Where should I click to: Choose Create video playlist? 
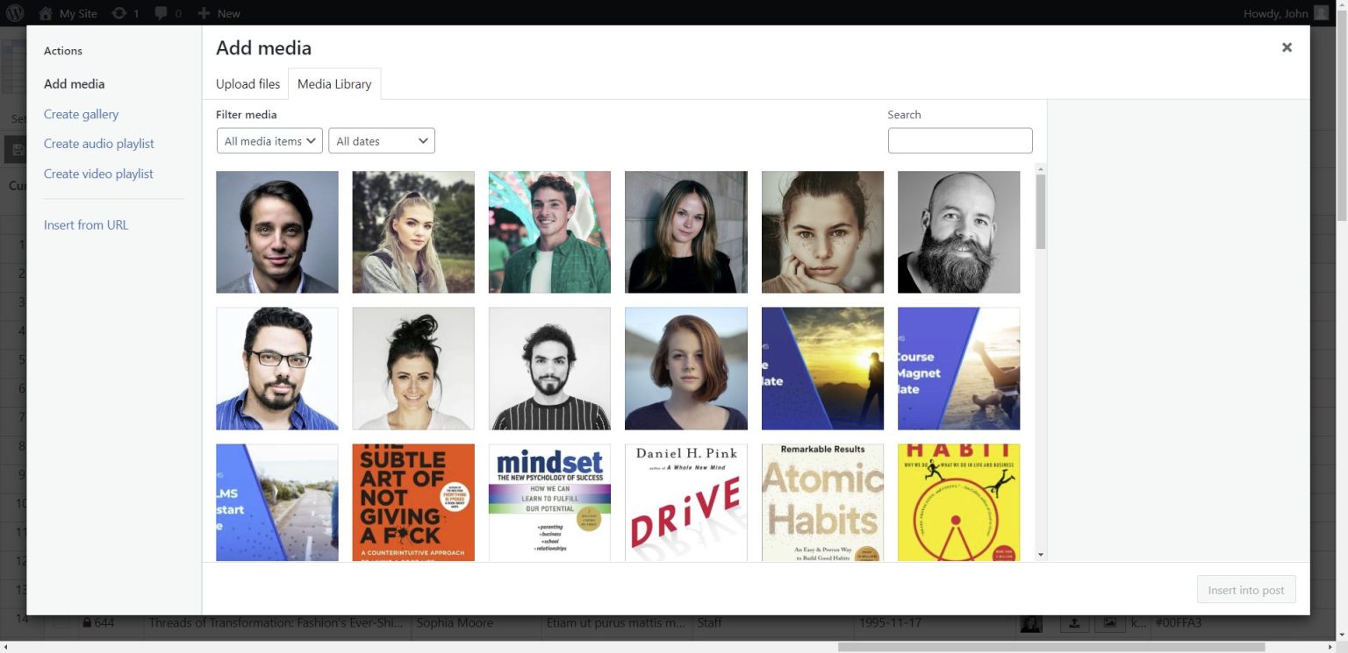(x=98, y=174)
